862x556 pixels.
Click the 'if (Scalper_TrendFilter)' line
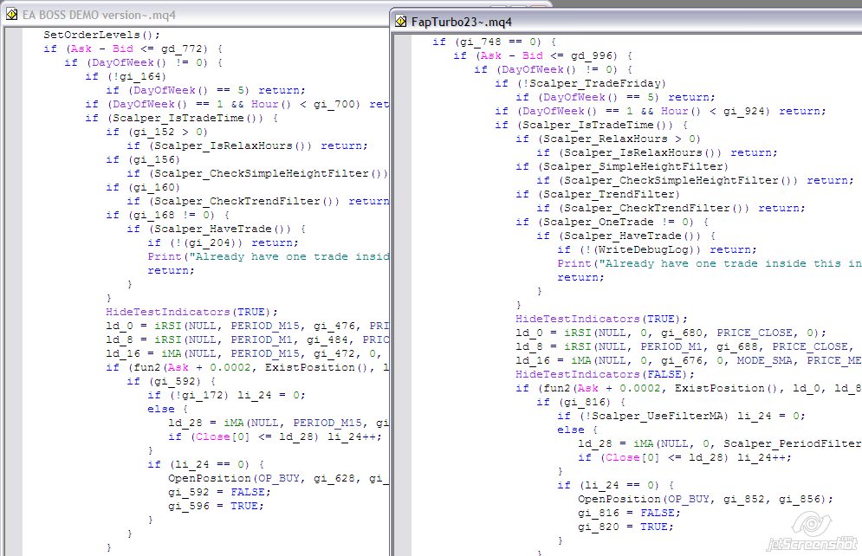[598, 194]
